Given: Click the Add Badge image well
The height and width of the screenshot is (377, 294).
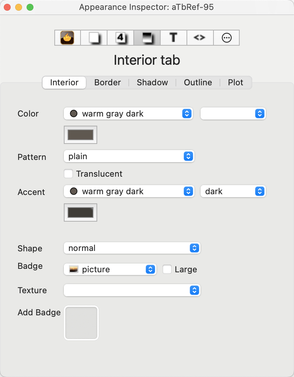Looking at the screenshot, I should point(81,322).
